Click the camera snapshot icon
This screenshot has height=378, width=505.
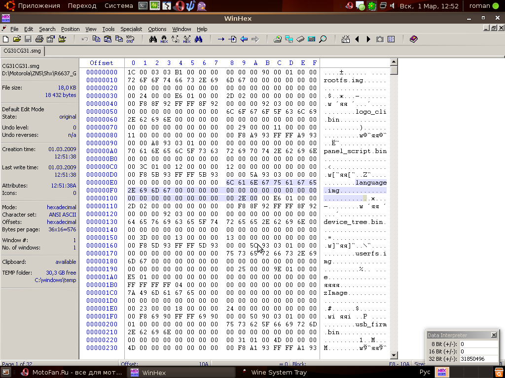(380, 39)
